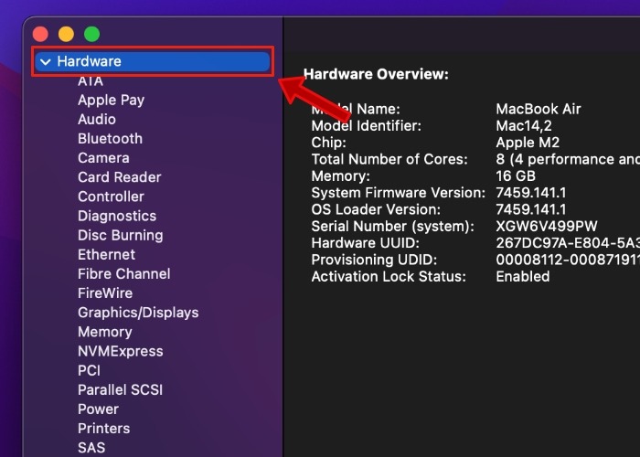Click the MacBook Air model name value
This screenshot has height=457, width=640.
point(539,109)
